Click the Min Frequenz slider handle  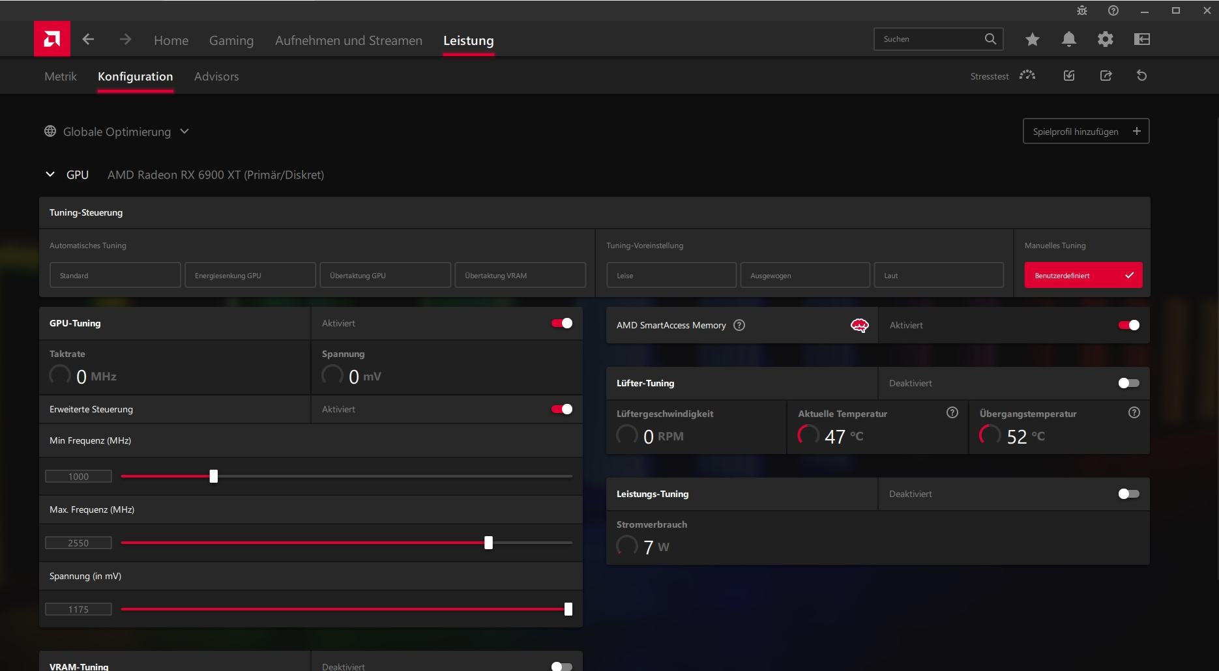tap(214, 476)
